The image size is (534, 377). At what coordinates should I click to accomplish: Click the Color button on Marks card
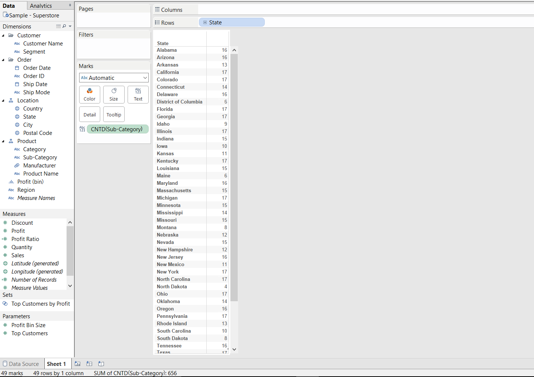tap(89, 95)
